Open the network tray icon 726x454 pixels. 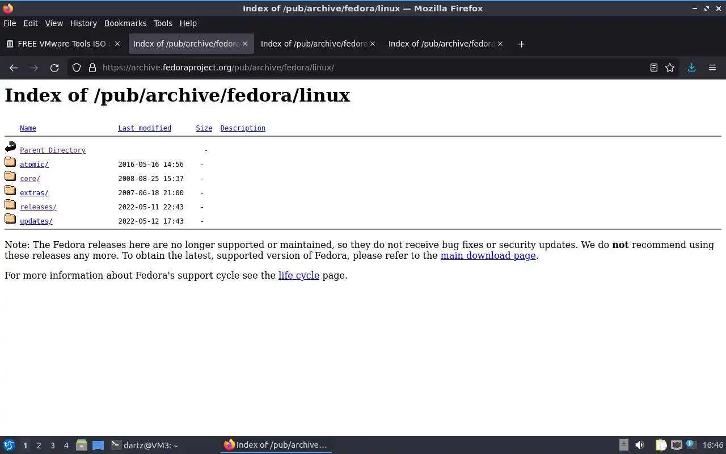coord(676,445)
